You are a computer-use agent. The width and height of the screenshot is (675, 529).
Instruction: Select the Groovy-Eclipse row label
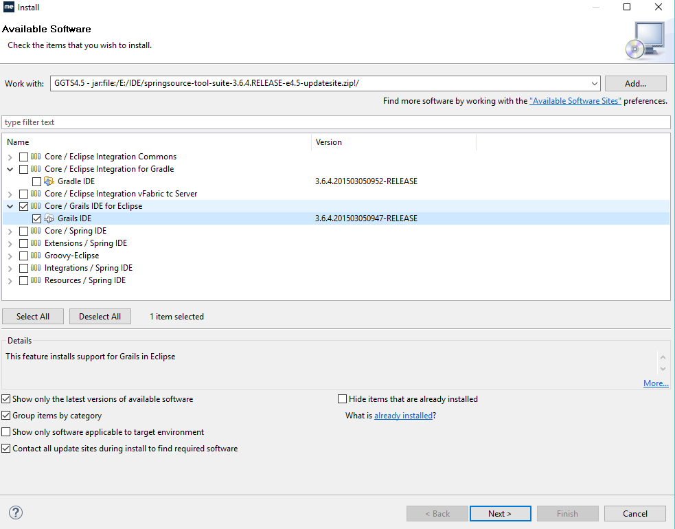click(x=72, y=256)
